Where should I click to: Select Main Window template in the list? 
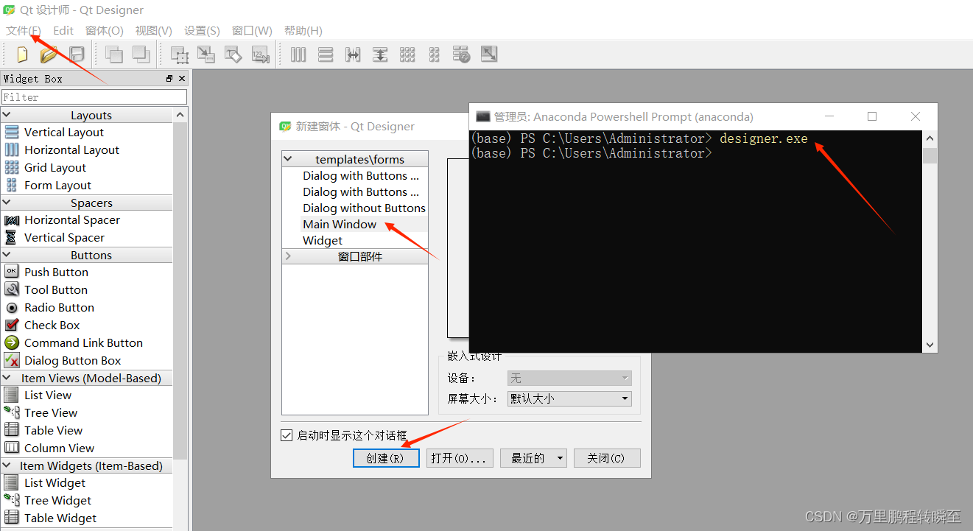point(340,224)
